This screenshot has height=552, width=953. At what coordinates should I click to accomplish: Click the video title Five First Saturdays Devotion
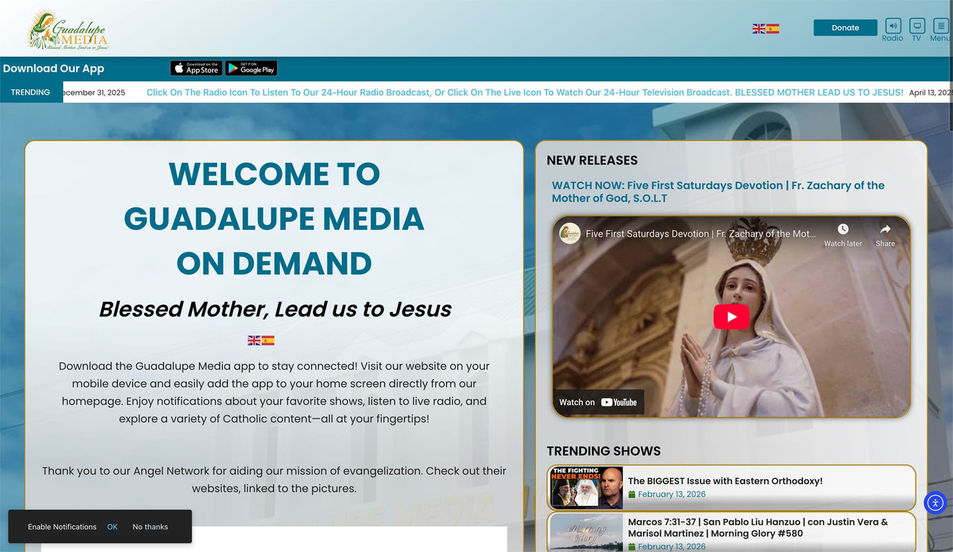coord(699,233)
